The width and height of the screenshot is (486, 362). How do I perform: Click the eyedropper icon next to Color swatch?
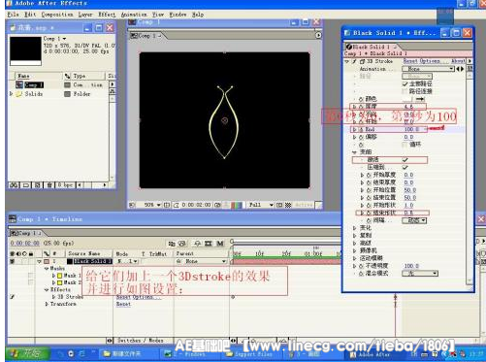point(420,99)
